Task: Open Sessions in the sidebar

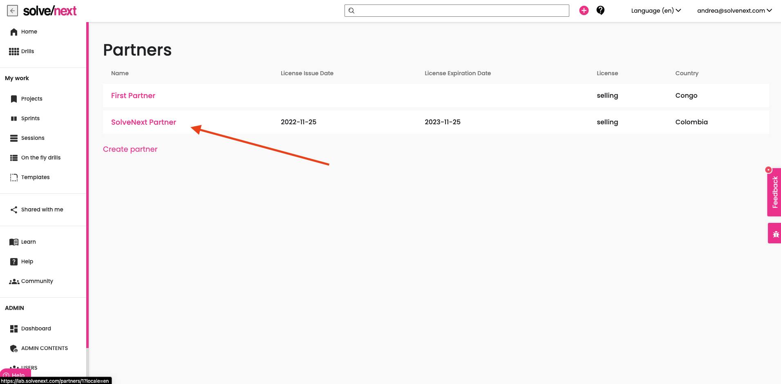Action: [33, 138]
